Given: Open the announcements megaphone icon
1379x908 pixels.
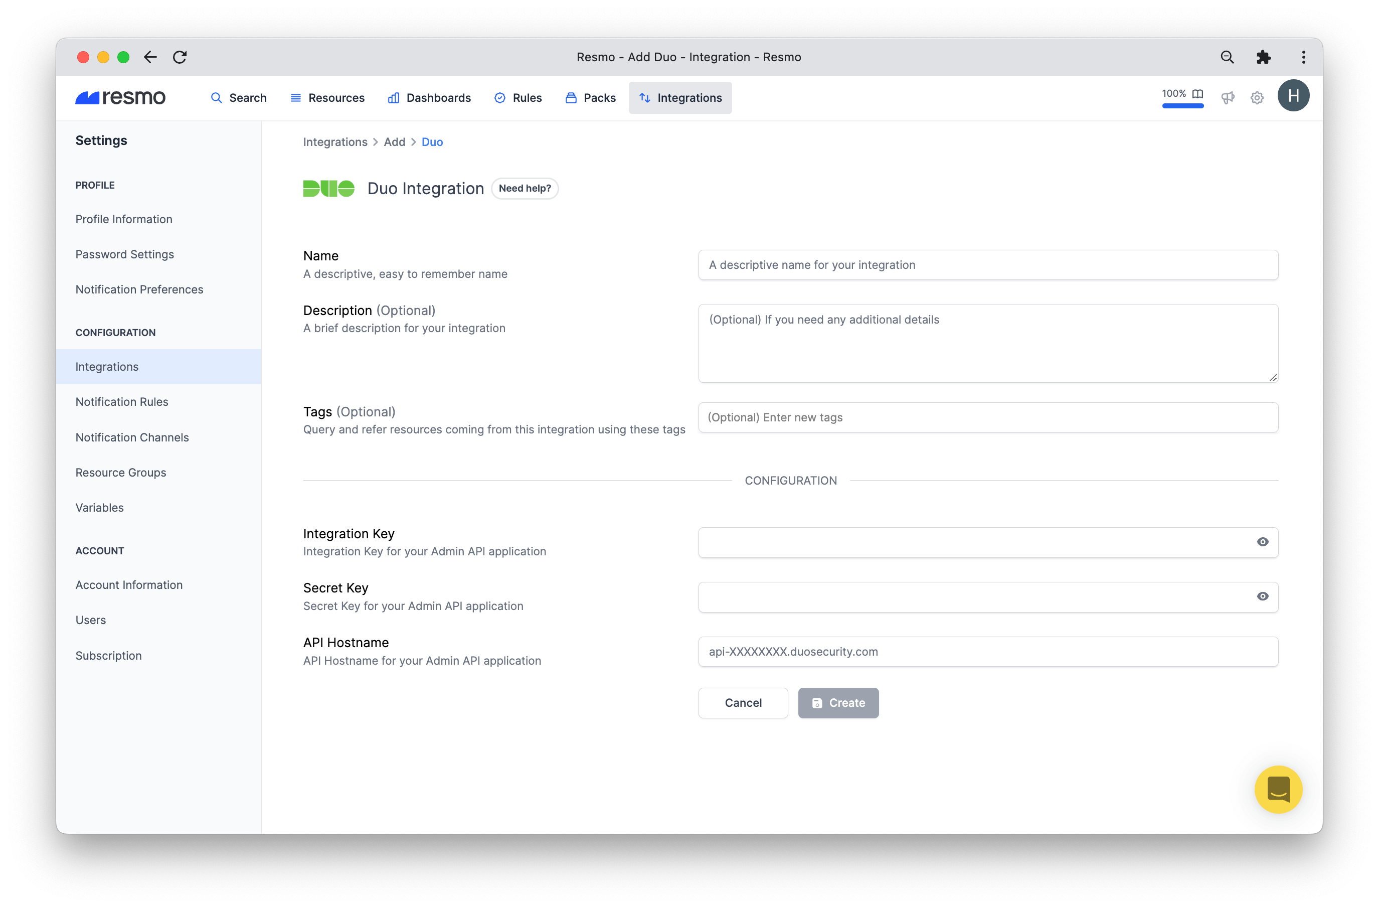Looking at the screenshot, I should pyautogui.click(x=1228, y=97).
